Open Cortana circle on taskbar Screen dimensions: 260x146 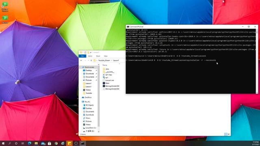click(16, 143)
